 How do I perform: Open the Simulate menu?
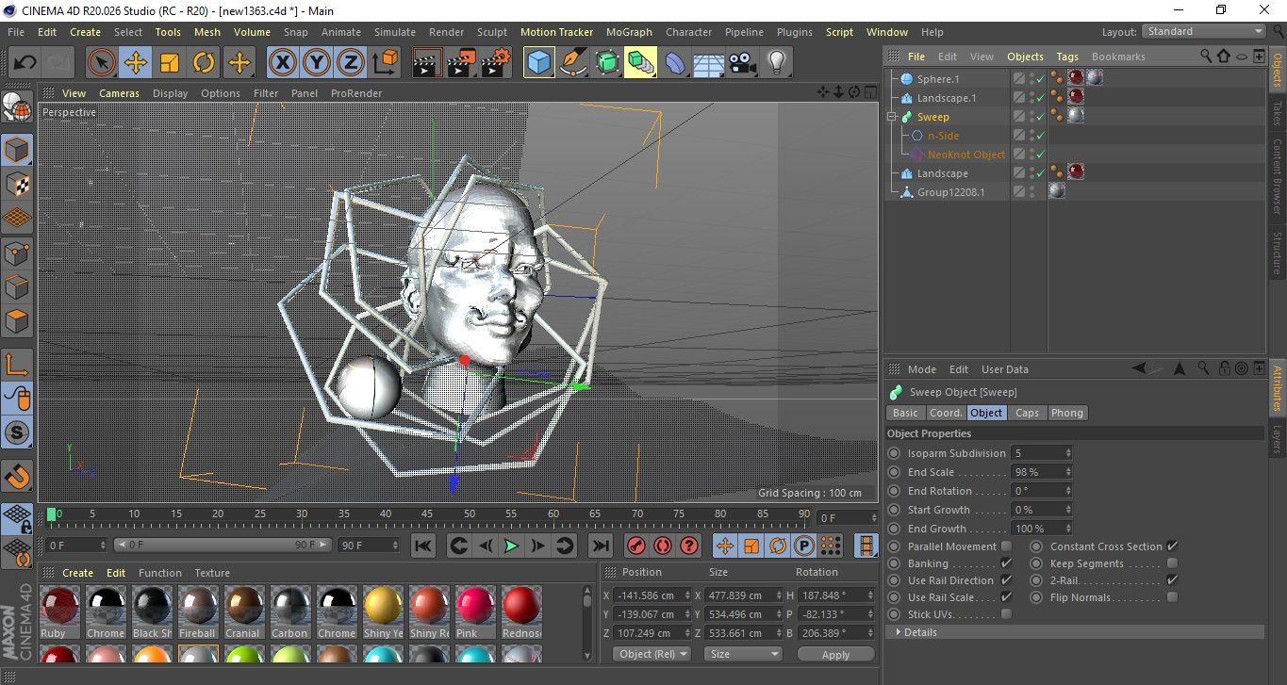tap(395, 32)
